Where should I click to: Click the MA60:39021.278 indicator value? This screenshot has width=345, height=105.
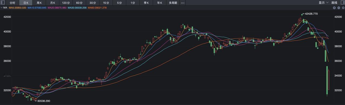(97, 8)
